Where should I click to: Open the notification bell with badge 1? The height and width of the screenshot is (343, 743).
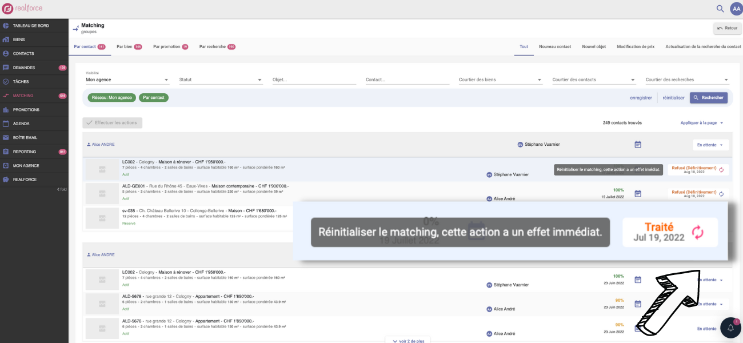[730, 328]
